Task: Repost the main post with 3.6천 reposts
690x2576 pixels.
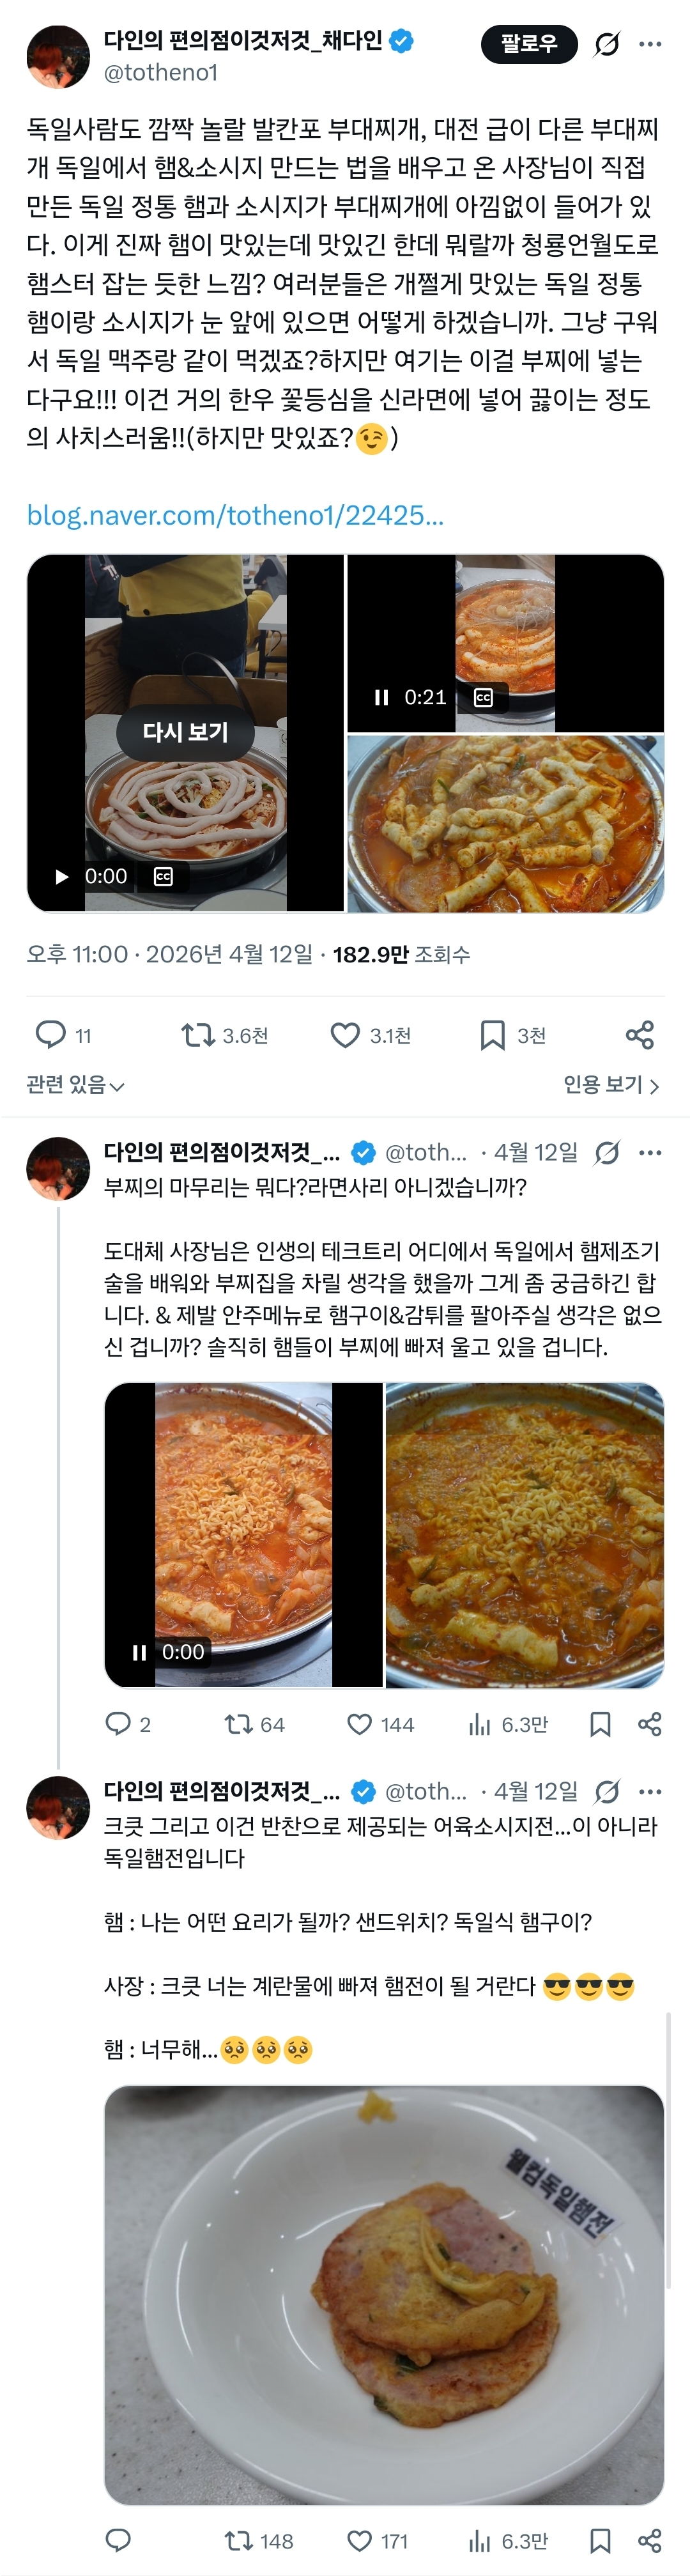Action: tap(198, 1034)
